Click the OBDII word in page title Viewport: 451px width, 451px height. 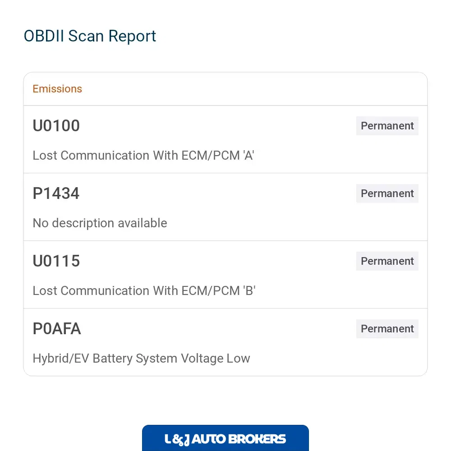point(44,36)
